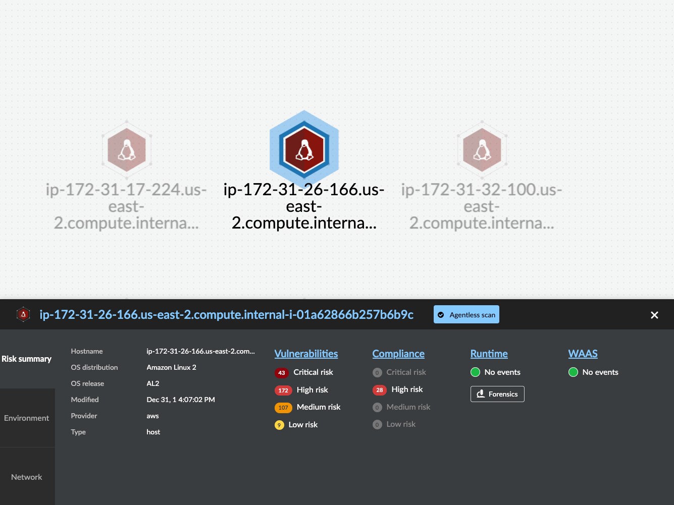Open the Vulnerabilities link
The height and width of the screenshot is (505, 674).
(306, 354)
